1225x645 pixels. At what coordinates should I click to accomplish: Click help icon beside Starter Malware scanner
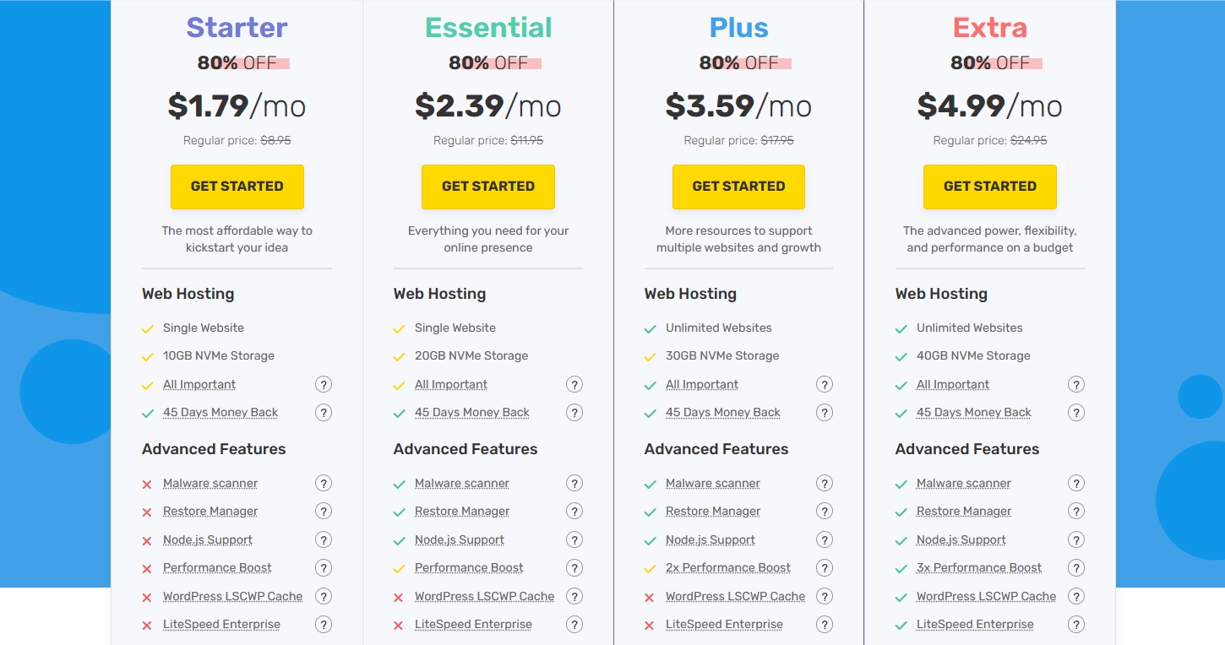(x=324, y=484)
